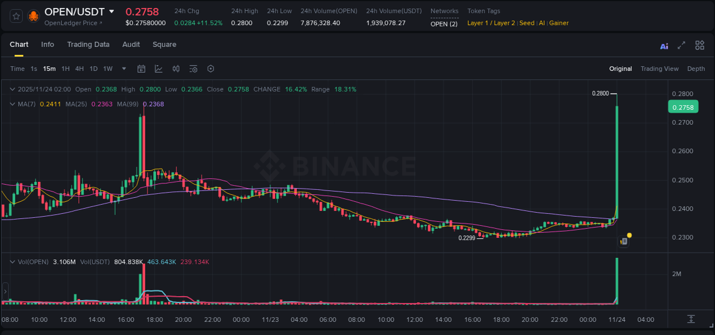Click the calendar date-range icon in chart toolbar

click(141, 69)
